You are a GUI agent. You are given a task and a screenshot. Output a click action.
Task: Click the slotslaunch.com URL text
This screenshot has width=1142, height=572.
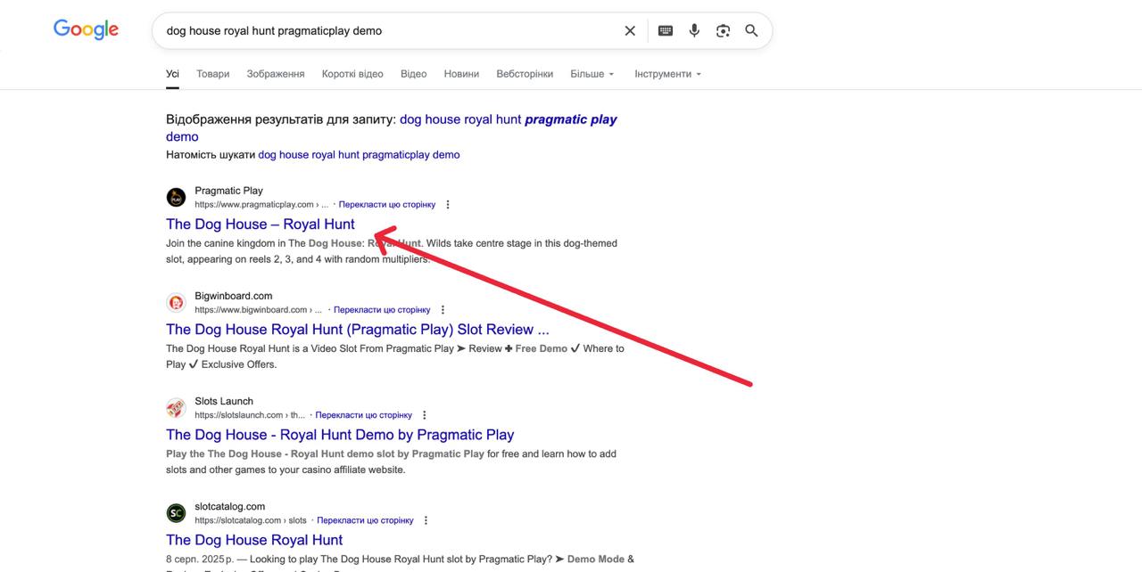click(x=250, y=415)
